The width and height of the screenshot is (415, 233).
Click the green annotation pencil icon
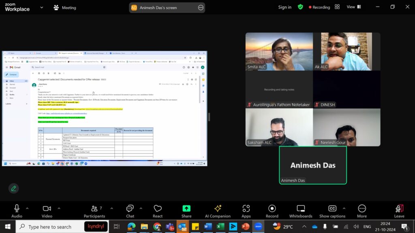coord(14,189)
